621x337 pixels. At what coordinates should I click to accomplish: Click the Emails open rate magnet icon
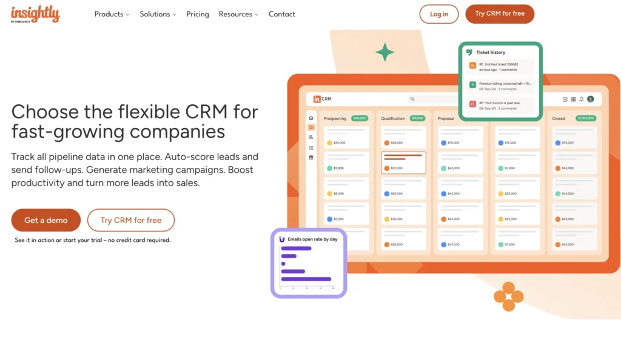282,239
